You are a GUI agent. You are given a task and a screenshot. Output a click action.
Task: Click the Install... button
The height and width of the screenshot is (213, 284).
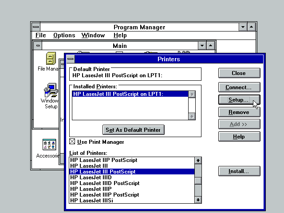pyautogui.click(x=239, y=171)
